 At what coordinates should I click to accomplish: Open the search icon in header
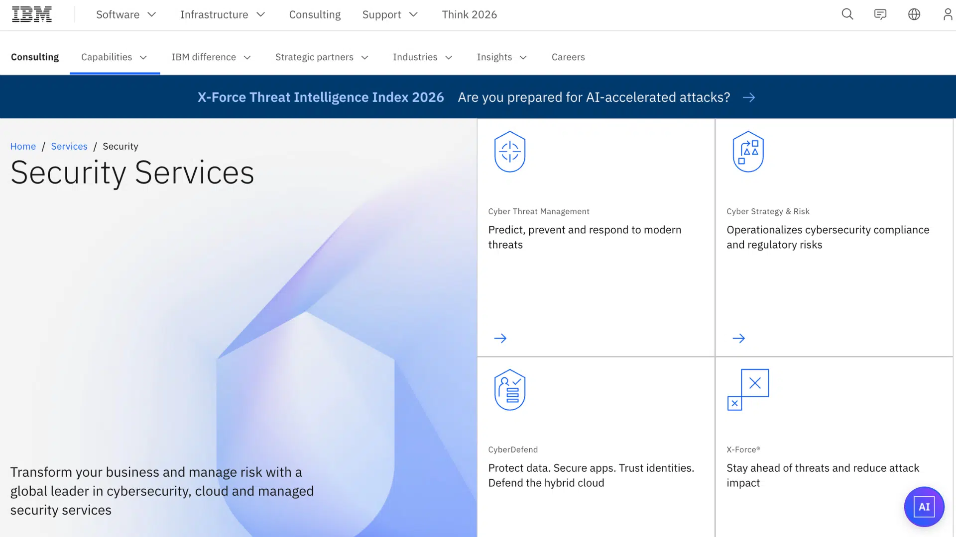pyautogui.click(x=847, y=14)
